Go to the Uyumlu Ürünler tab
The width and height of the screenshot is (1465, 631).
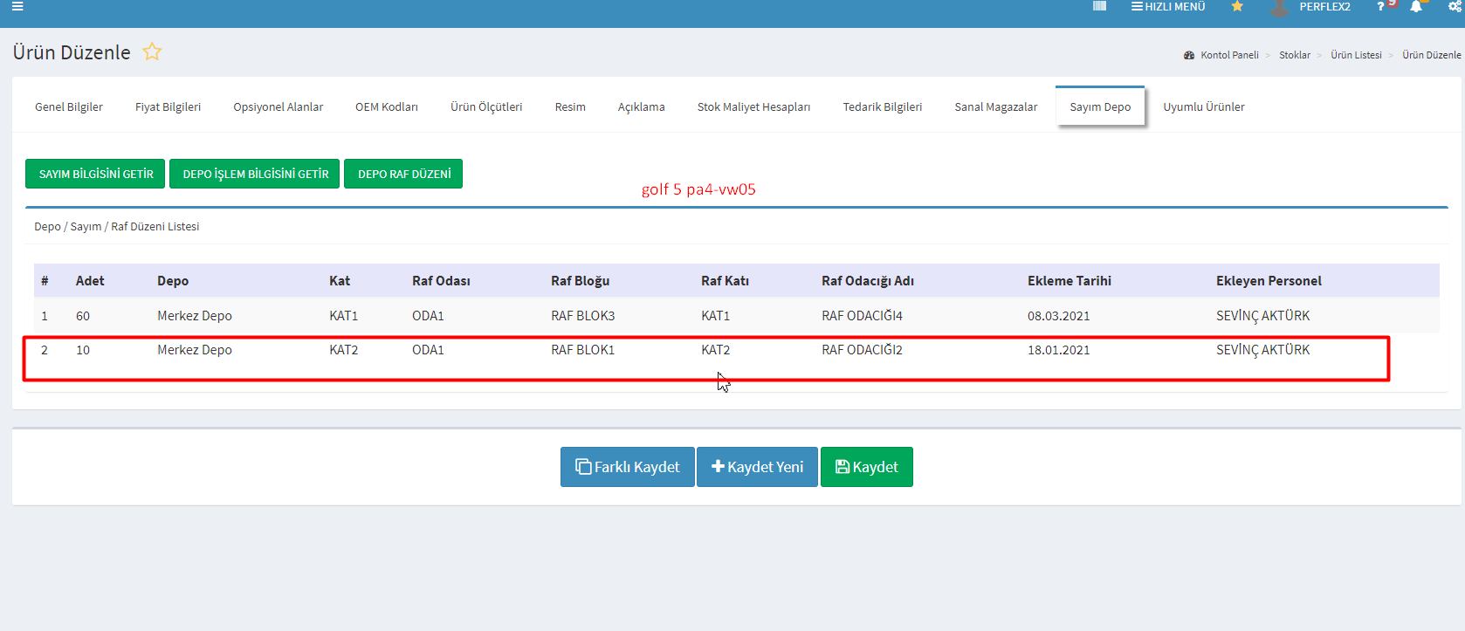[1203, 107]
